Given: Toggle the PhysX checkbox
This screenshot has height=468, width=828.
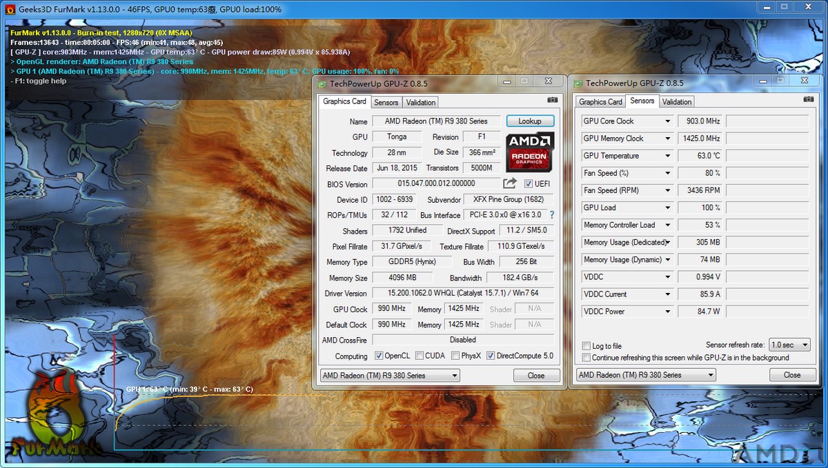Looking at the screenshot, I should tap(455, 356).
